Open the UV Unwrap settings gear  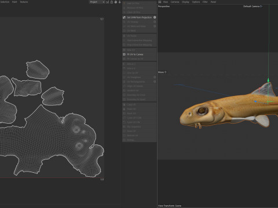click(155, 22)
